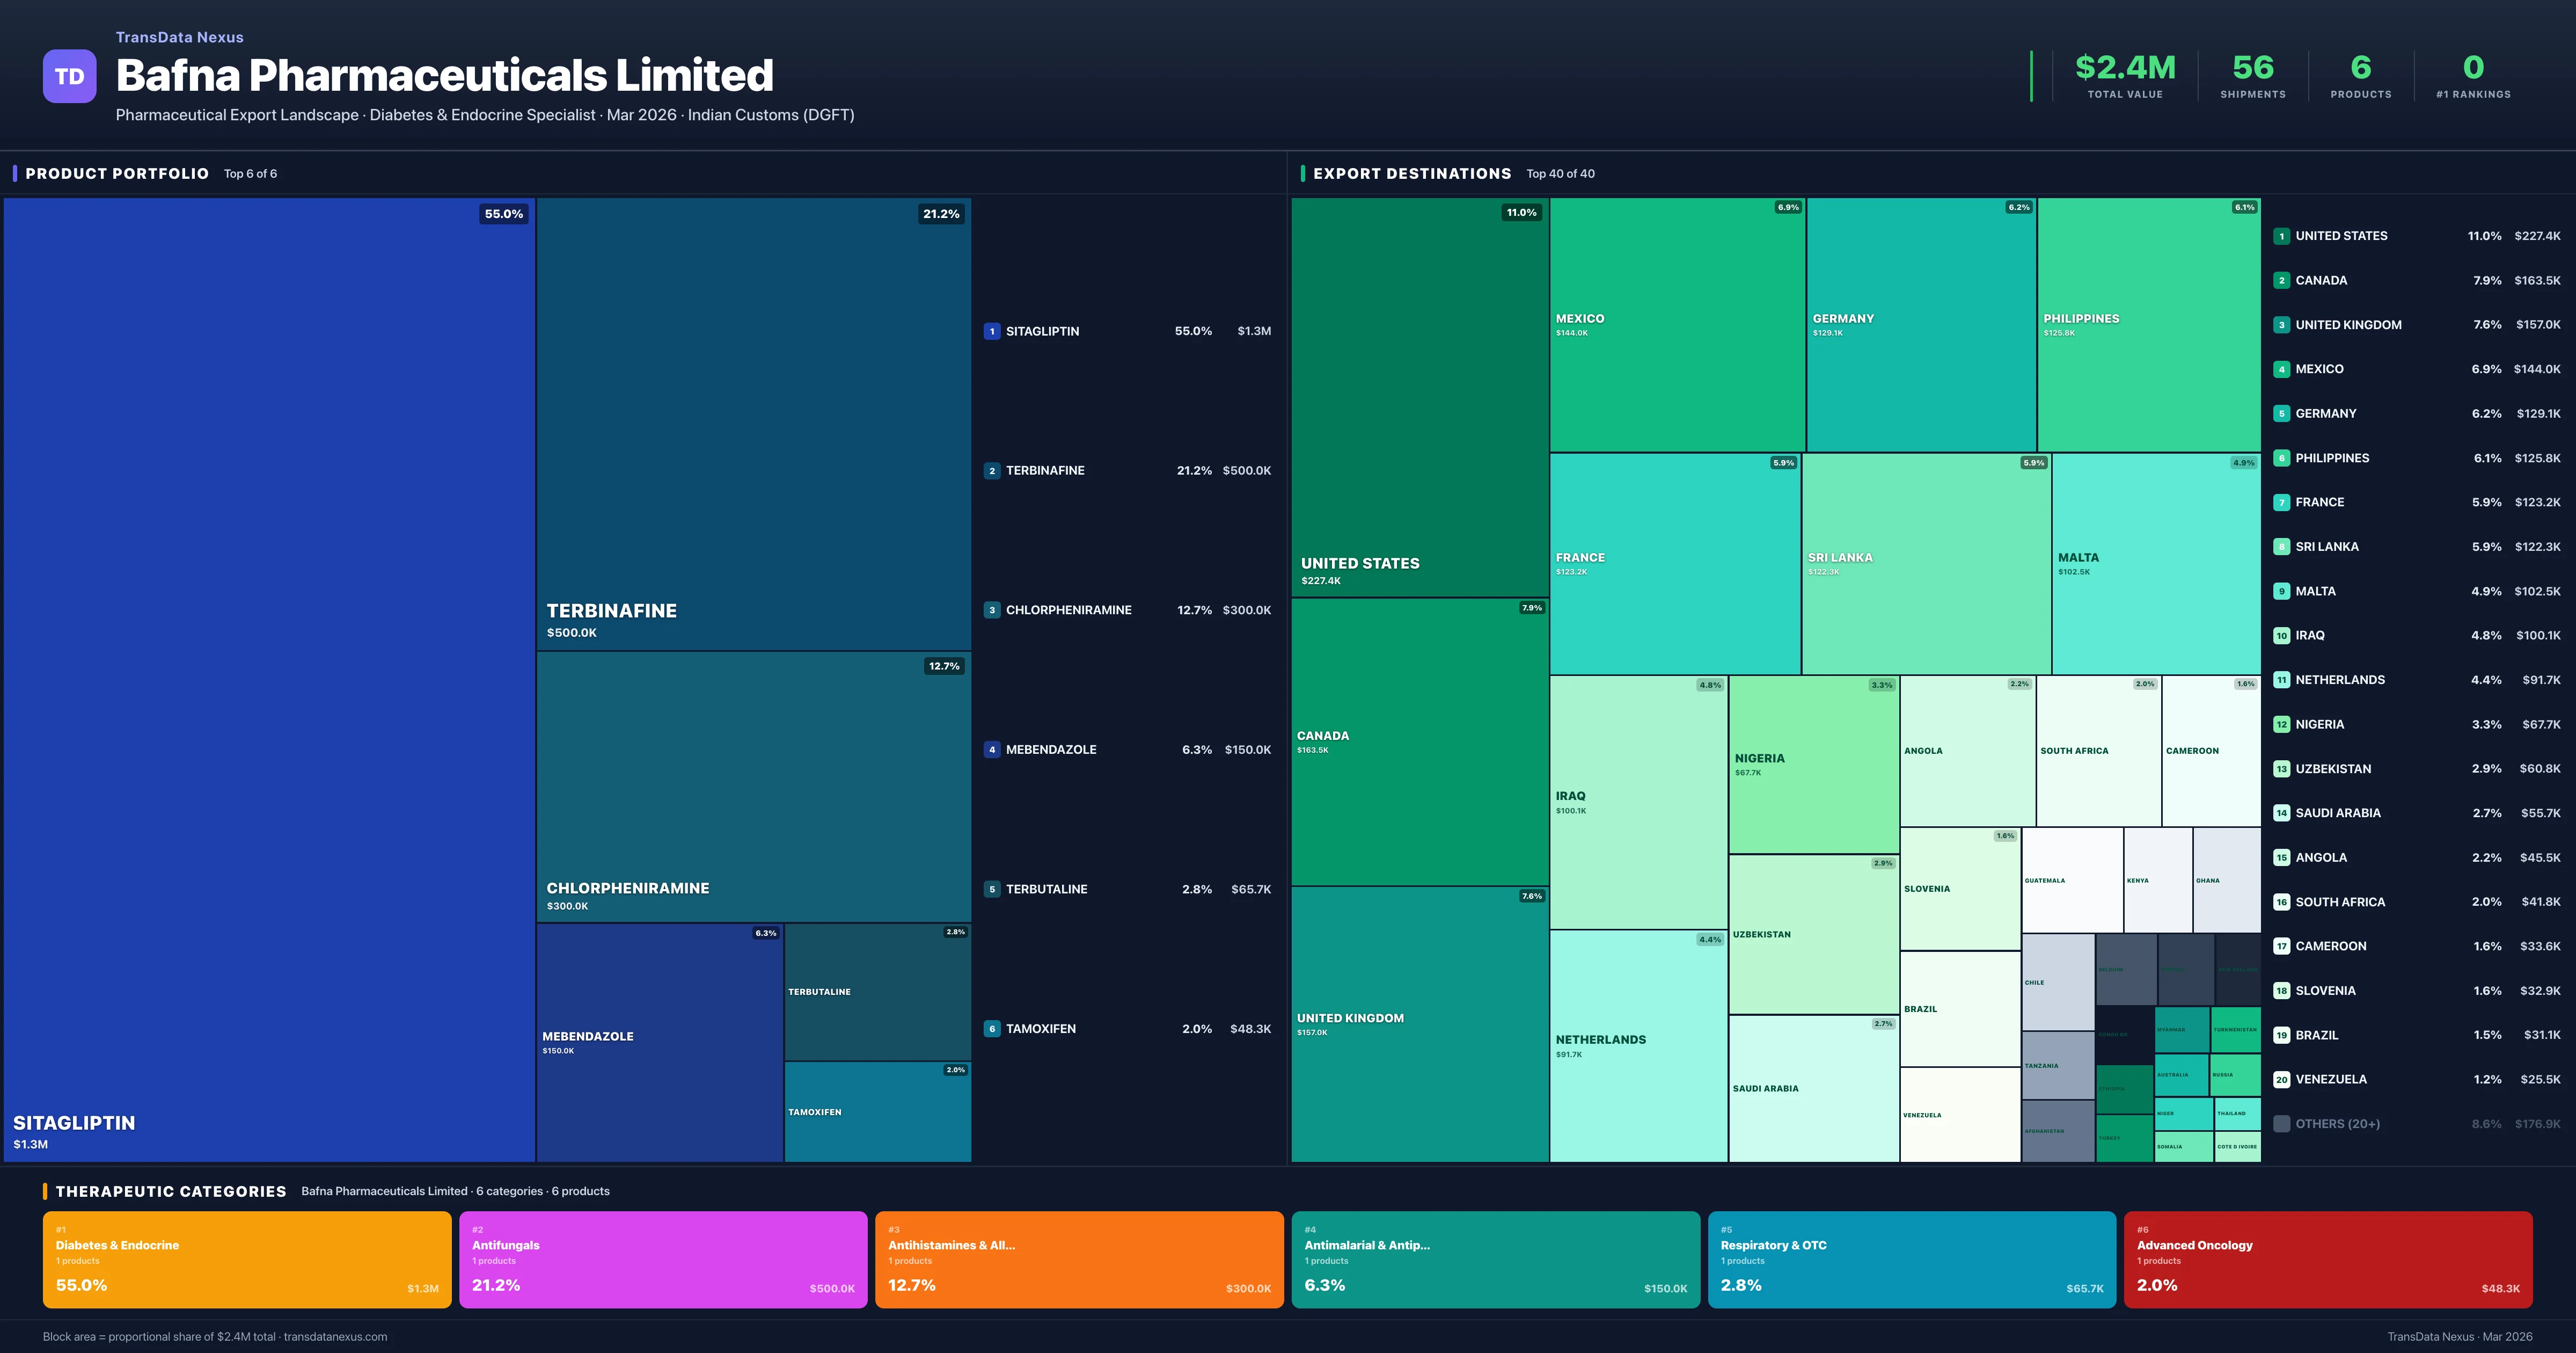Select the numbered badge beside SITAGLIPTIN
Viewport: 2576px width, 1353px height.
pyautogui.click(x=992, y=330)
